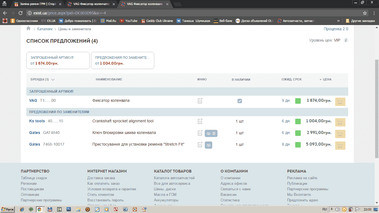Click the RU language indicator
This screenshot has width=379, height=213.
pos(325,209)
